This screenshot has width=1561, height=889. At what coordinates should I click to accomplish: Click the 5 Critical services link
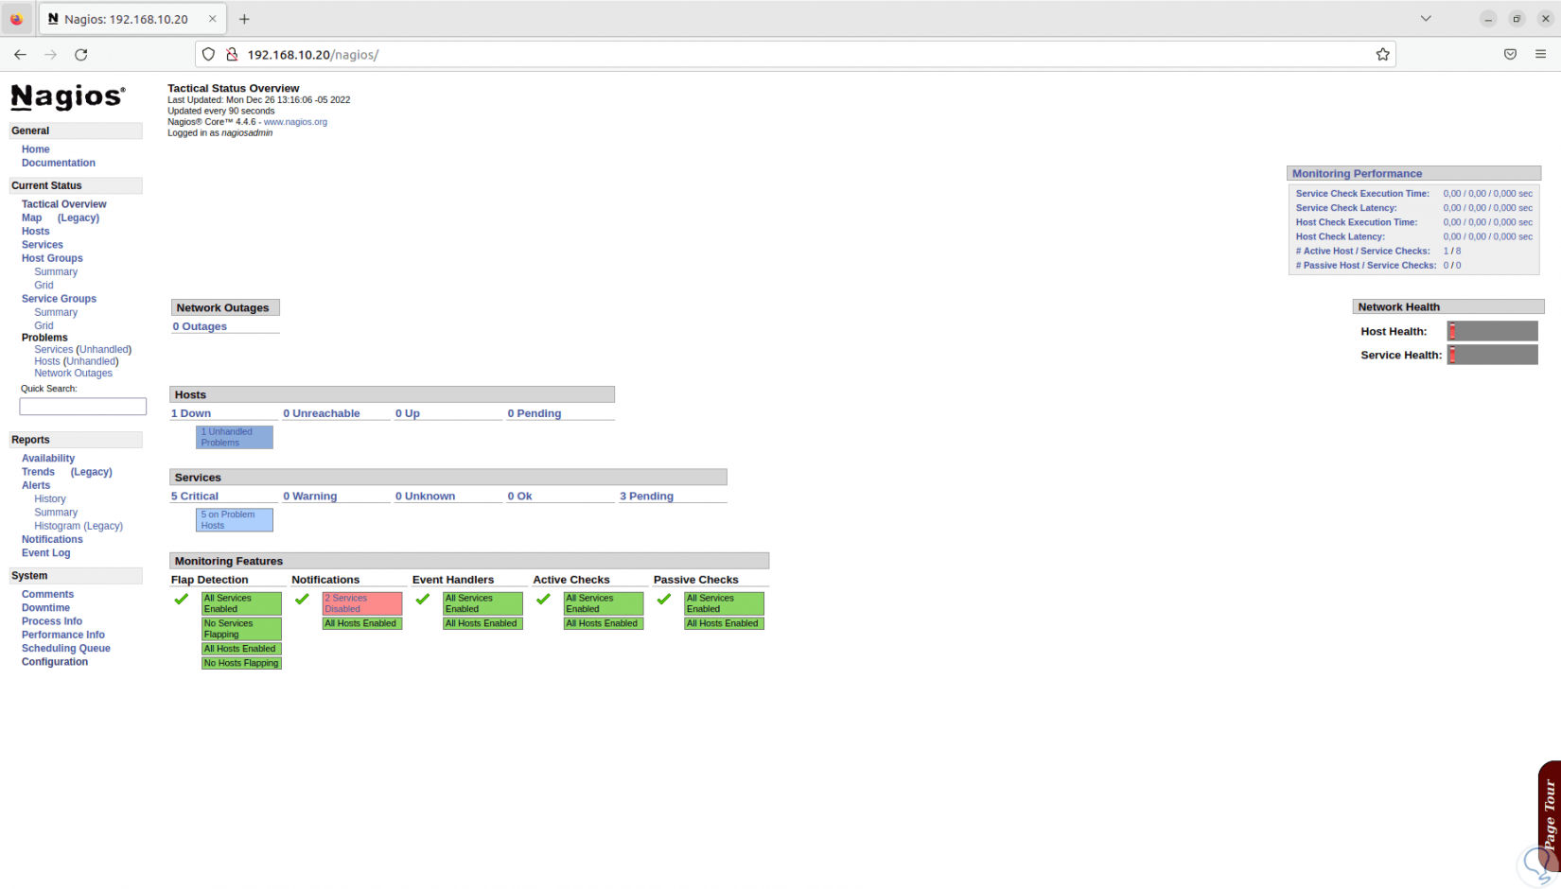(x=195, y=497)
